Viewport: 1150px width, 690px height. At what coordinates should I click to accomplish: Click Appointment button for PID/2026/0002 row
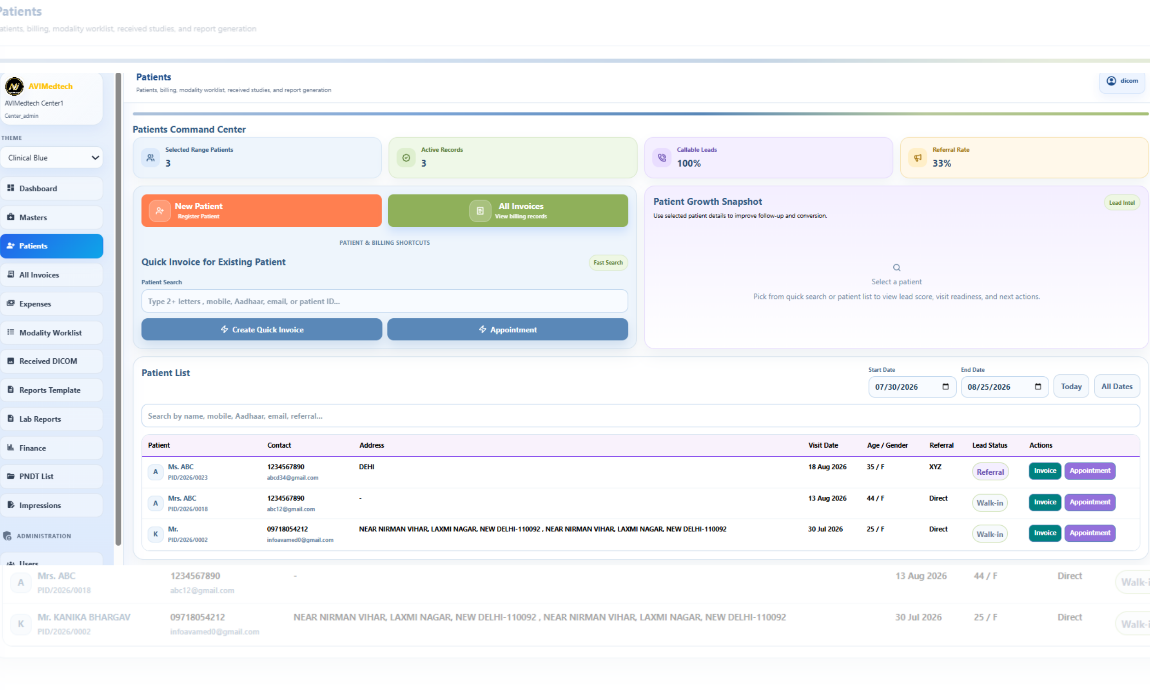pos(1090,533)
